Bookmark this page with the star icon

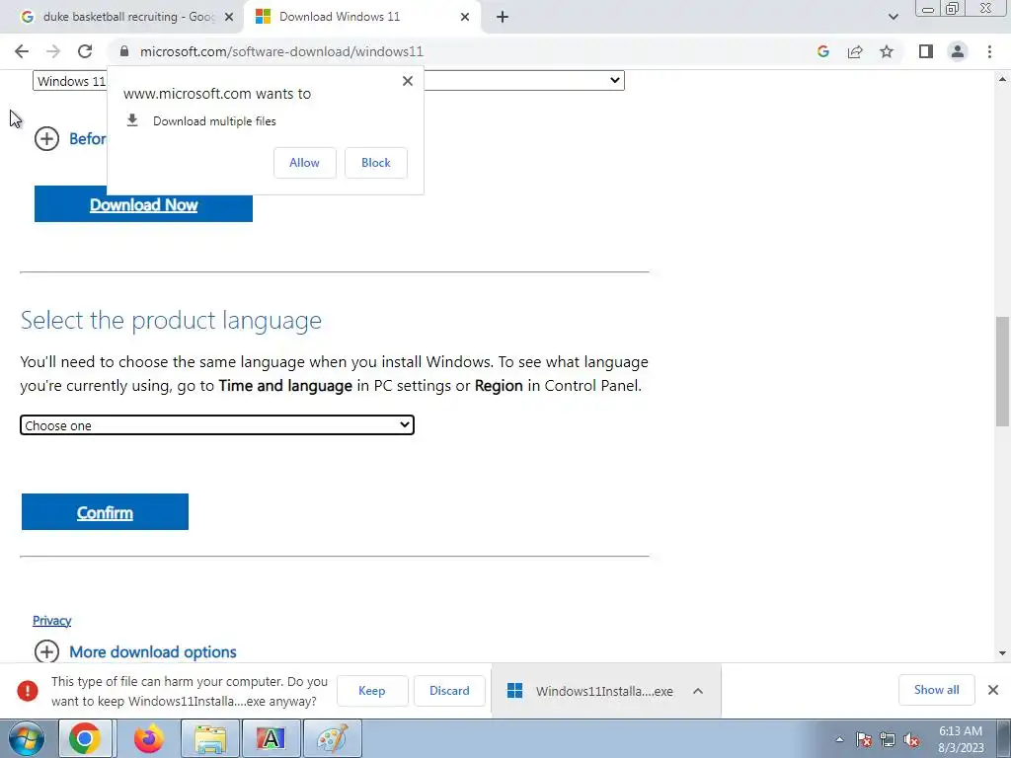click(887, 51)
